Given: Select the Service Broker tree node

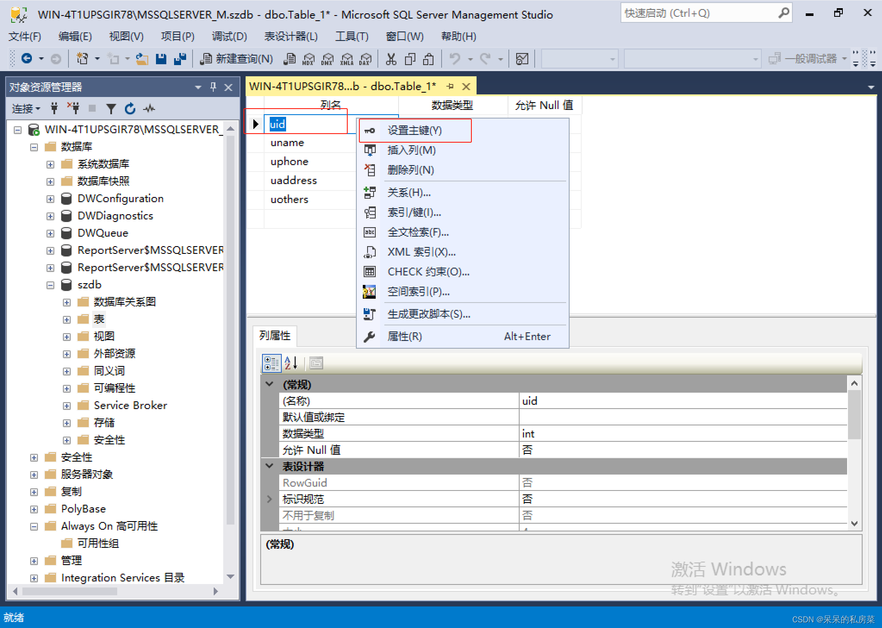Looking at the screenshot, I should pos(131,405).
